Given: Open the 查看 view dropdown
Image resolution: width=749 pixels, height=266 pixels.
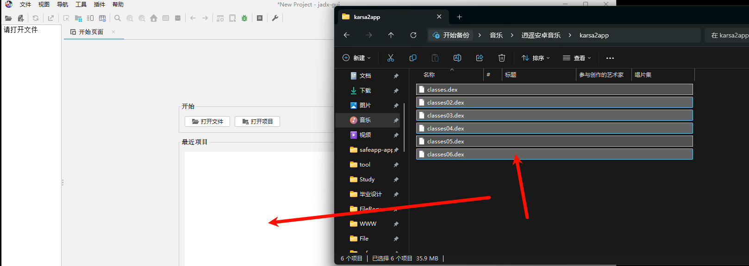Looking at the screenshot, I should click(x=577, y=58).
